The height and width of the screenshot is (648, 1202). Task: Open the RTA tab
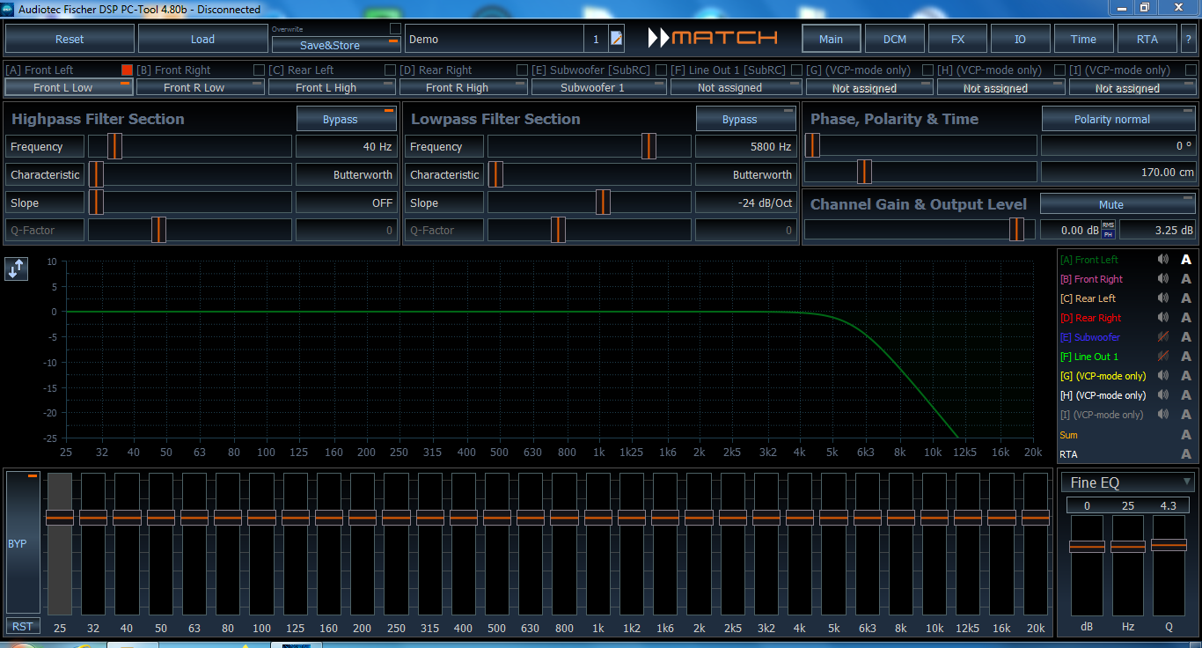tap(1147, 39)
